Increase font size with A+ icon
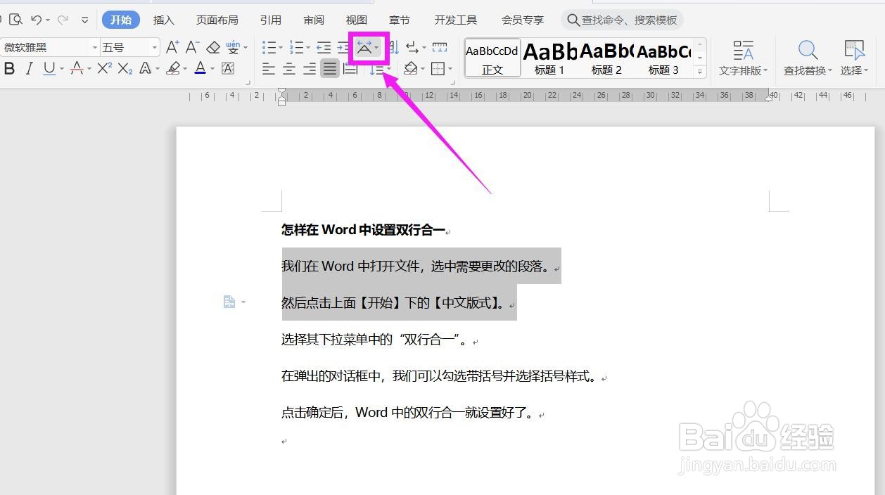Screen dimensions: 885x495 point(172,47)
